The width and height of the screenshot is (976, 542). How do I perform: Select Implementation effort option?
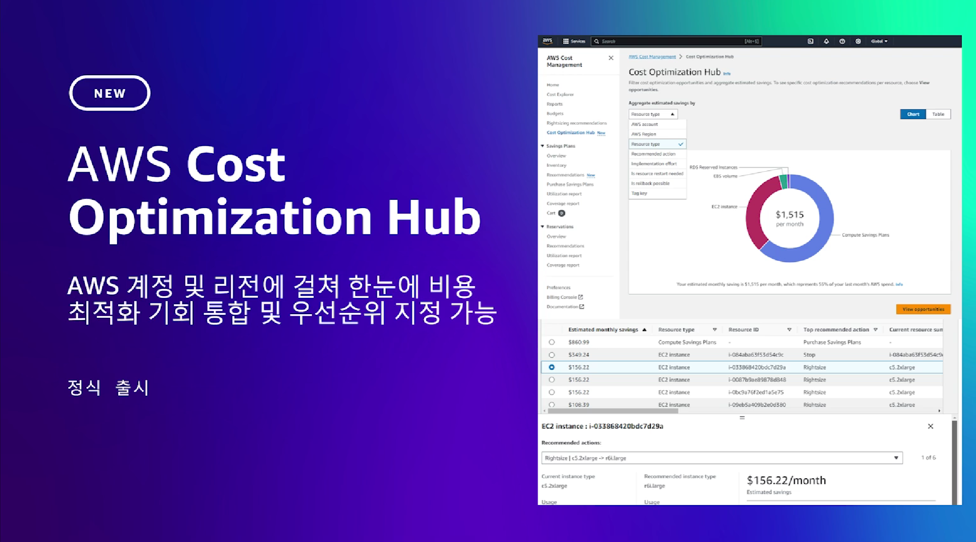tap(657, 164)
